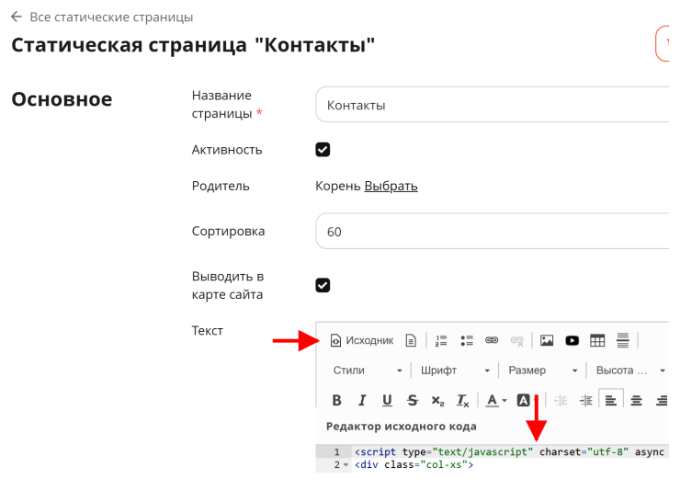Toggle italic formatting

tap(362, 400)
